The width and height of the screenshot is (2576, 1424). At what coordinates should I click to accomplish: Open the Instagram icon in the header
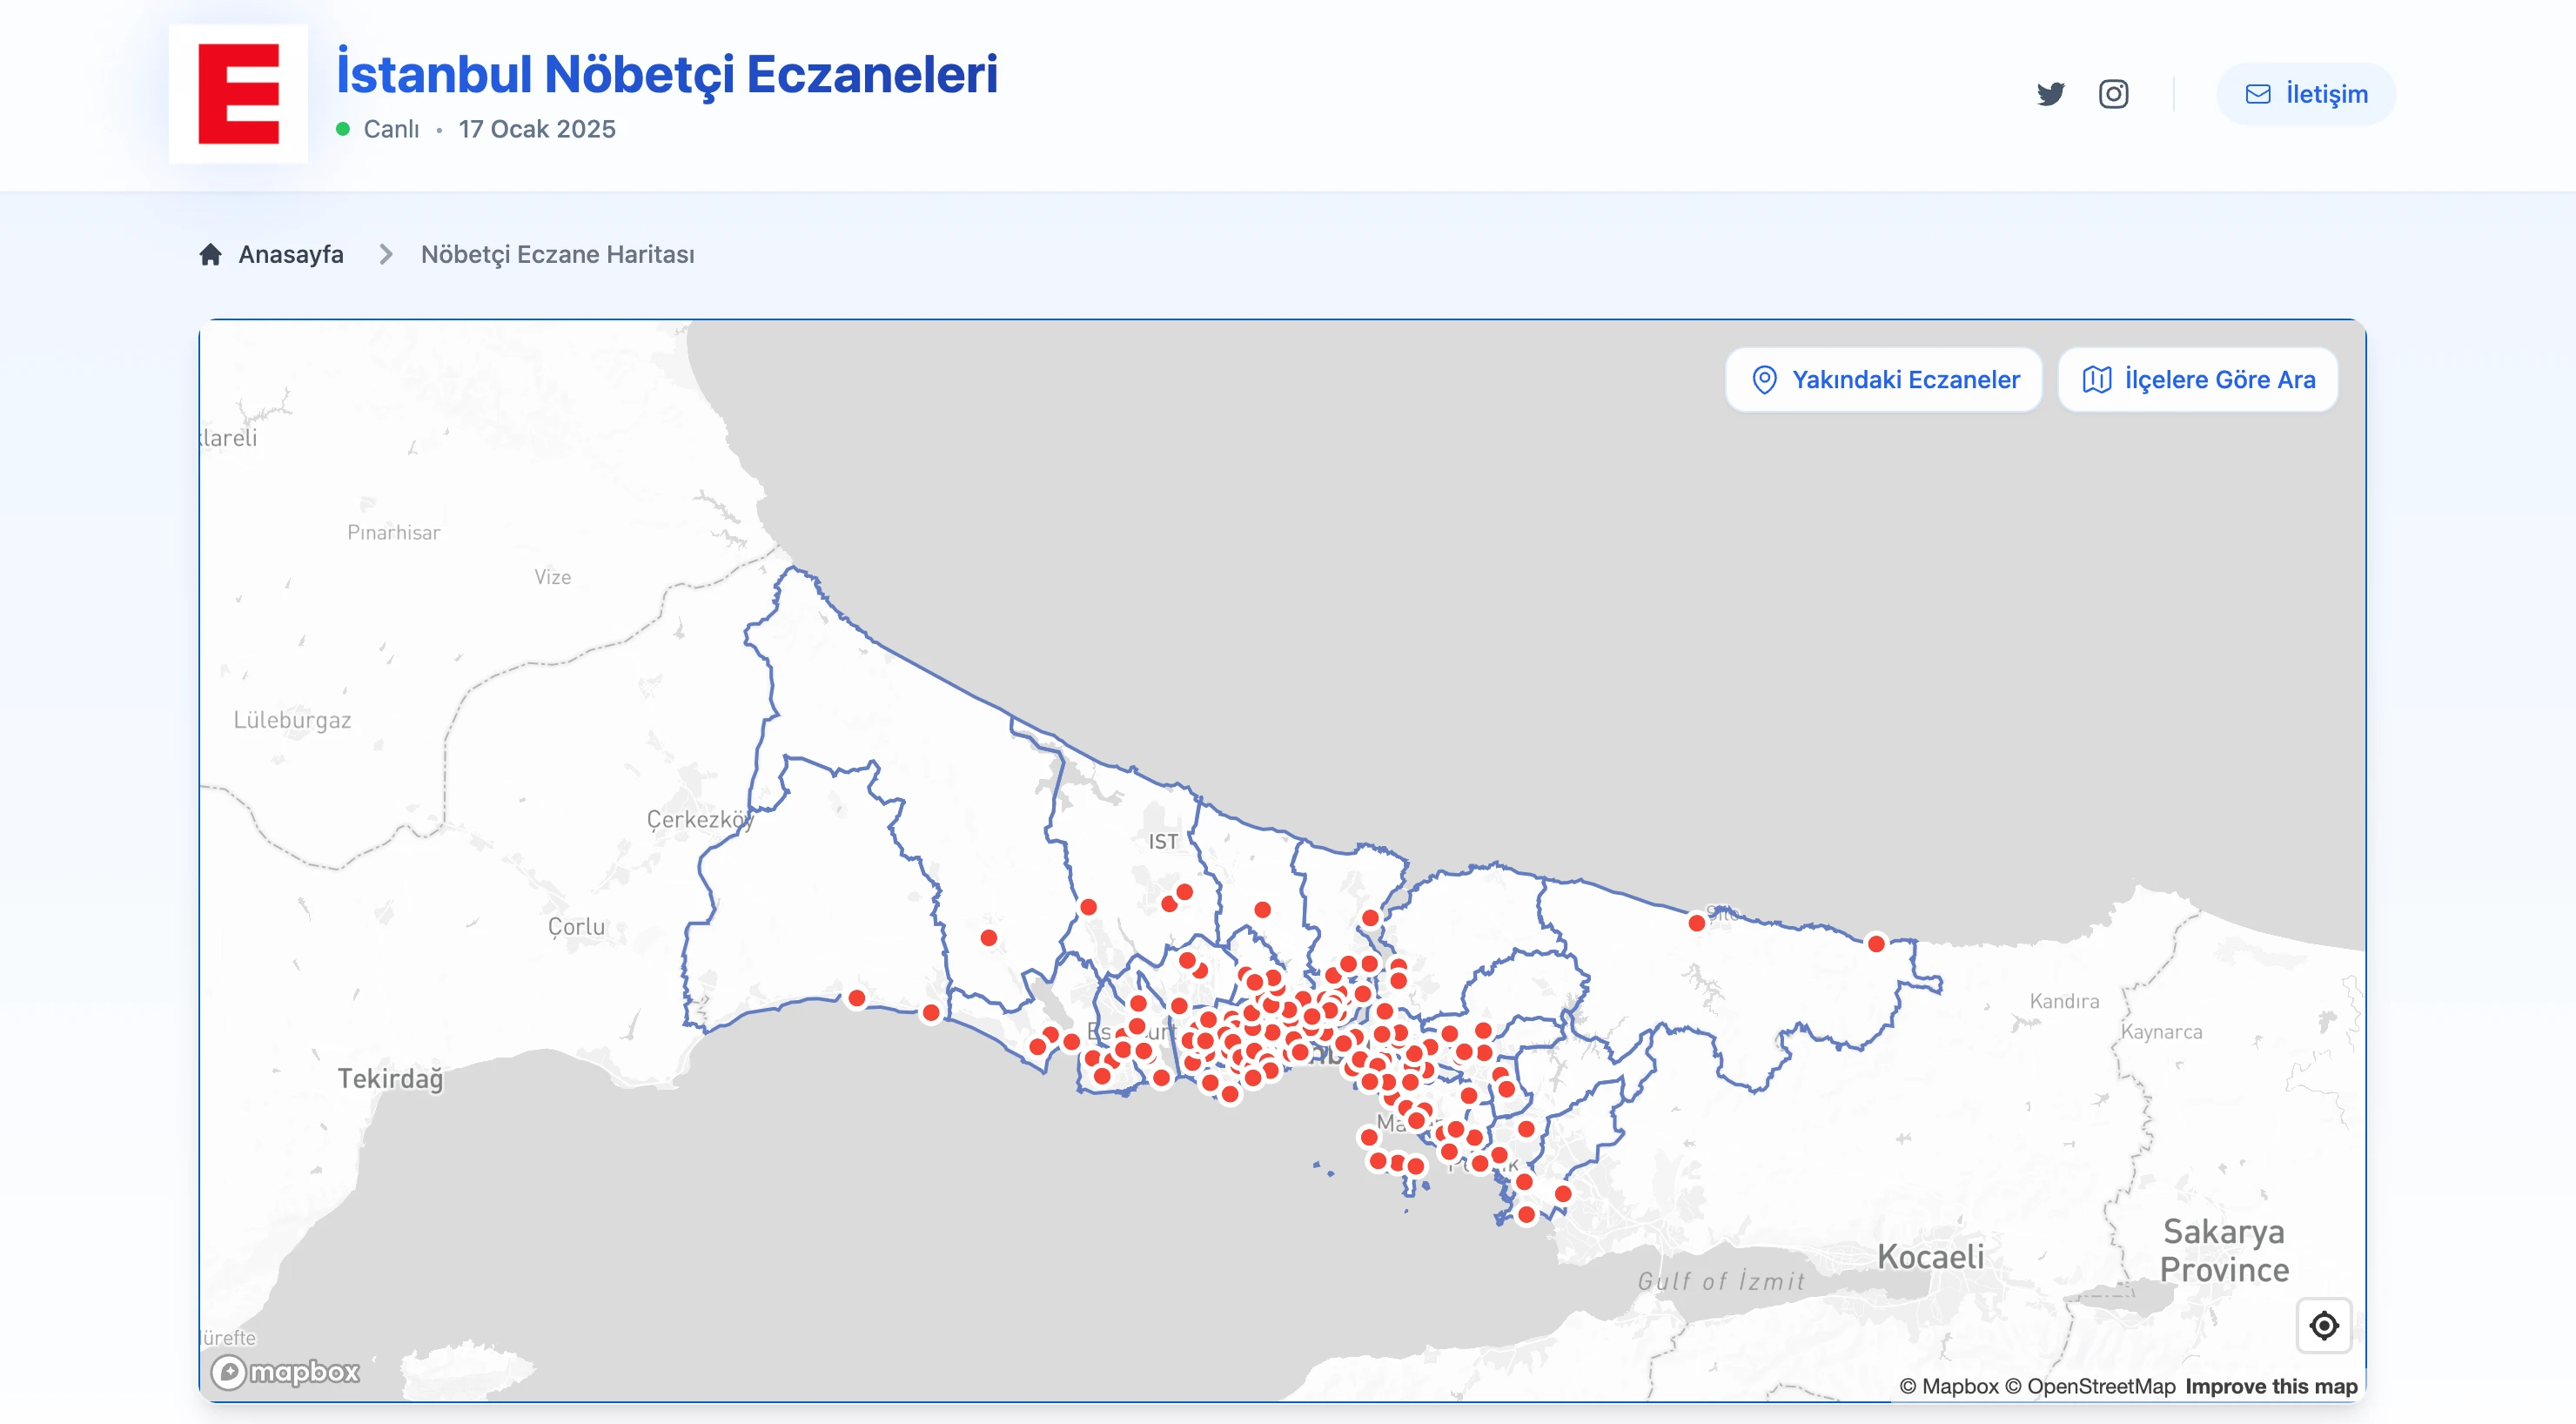click(2115, 94)
